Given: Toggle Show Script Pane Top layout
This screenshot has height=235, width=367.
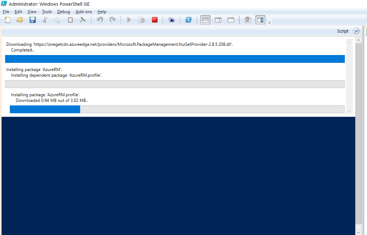Looking at the screenshot, I should coord(205,20).
